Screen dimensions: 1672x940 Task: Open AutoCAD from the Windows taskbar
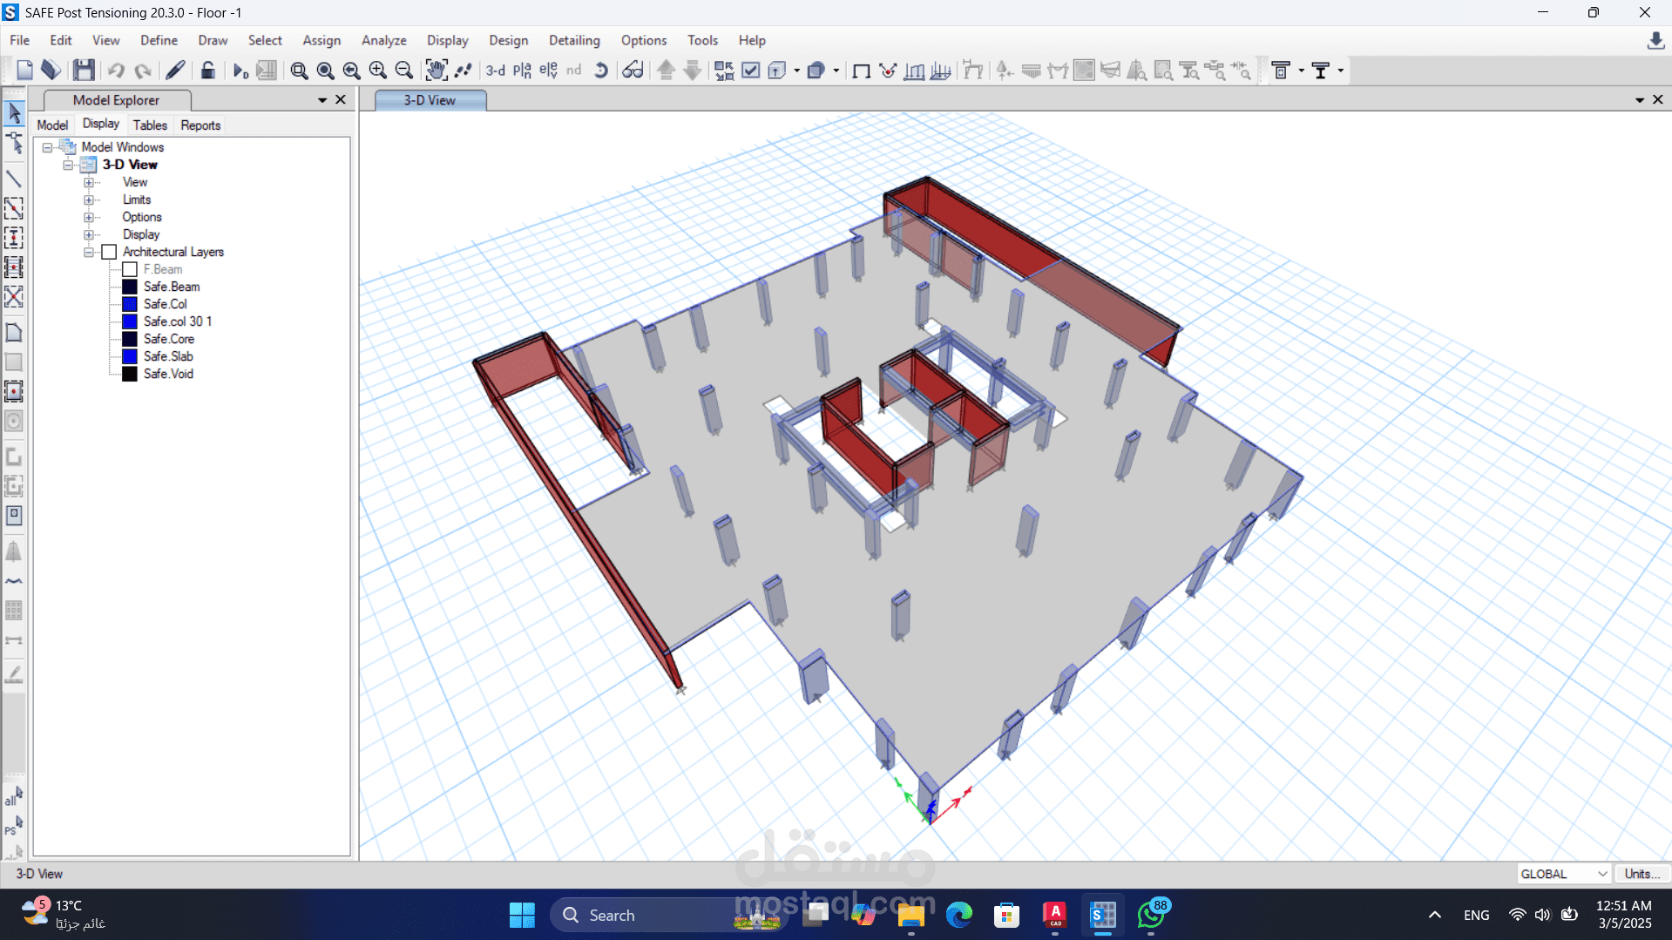click(x=1054, y=915)
